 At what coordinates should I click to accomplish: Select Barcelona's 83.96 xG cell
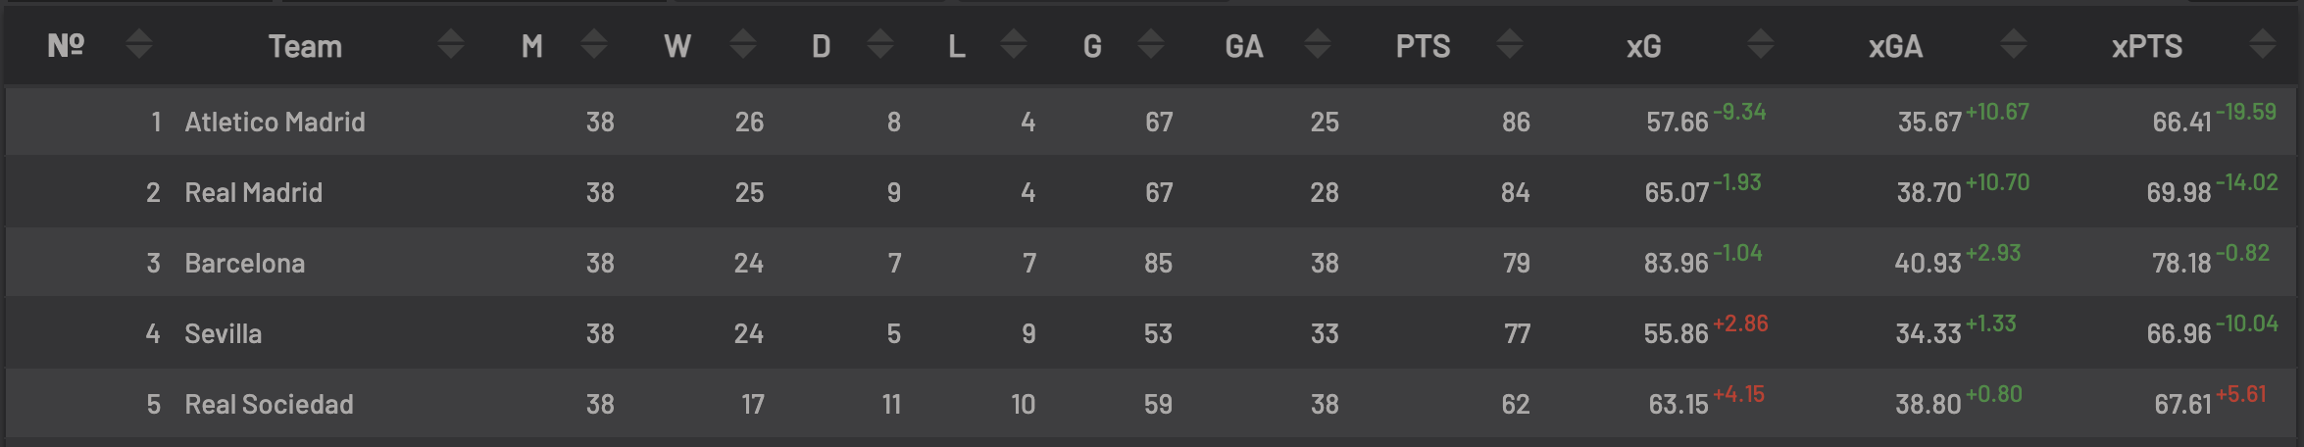pos(1676,263)
